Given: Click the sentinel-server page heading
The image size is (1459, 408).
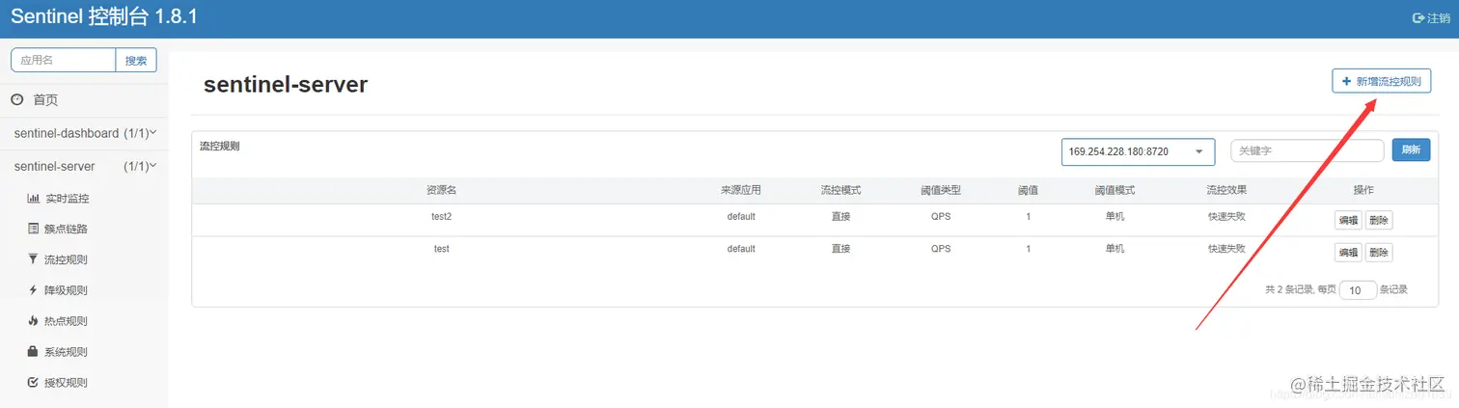Looking at the screenshot, I should [286, 84].
